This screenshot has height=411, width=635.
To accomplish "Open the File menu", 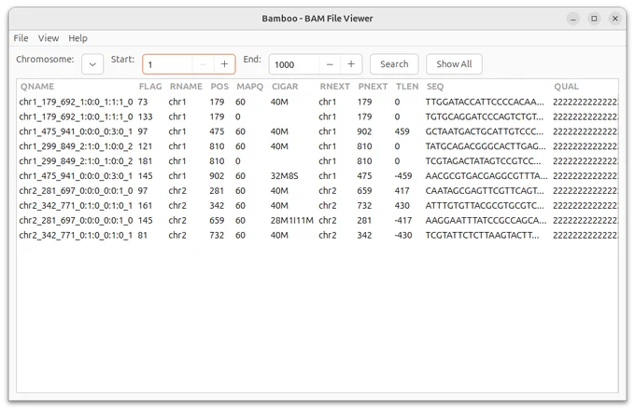I will [x=21, y=38].
